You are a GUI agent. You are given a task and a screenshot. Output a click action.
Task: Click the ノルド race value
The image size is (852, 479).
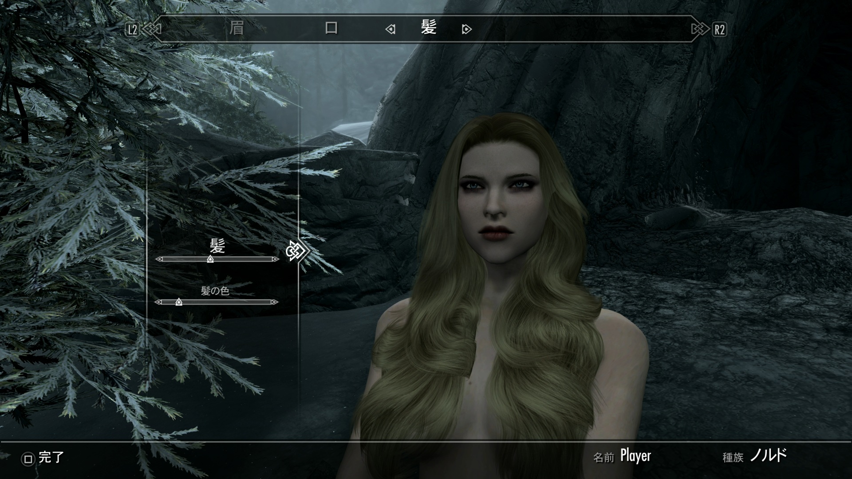769,455
